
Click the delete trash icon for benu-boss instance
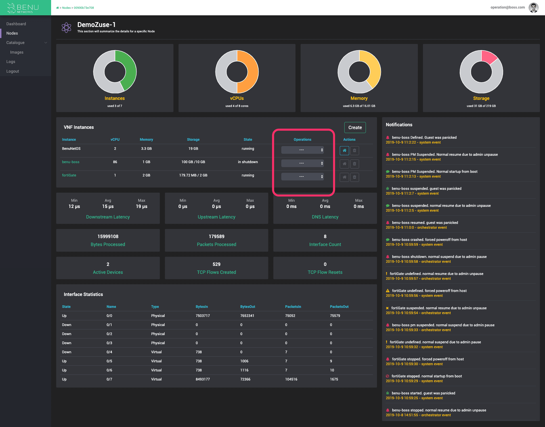(355, 164)
